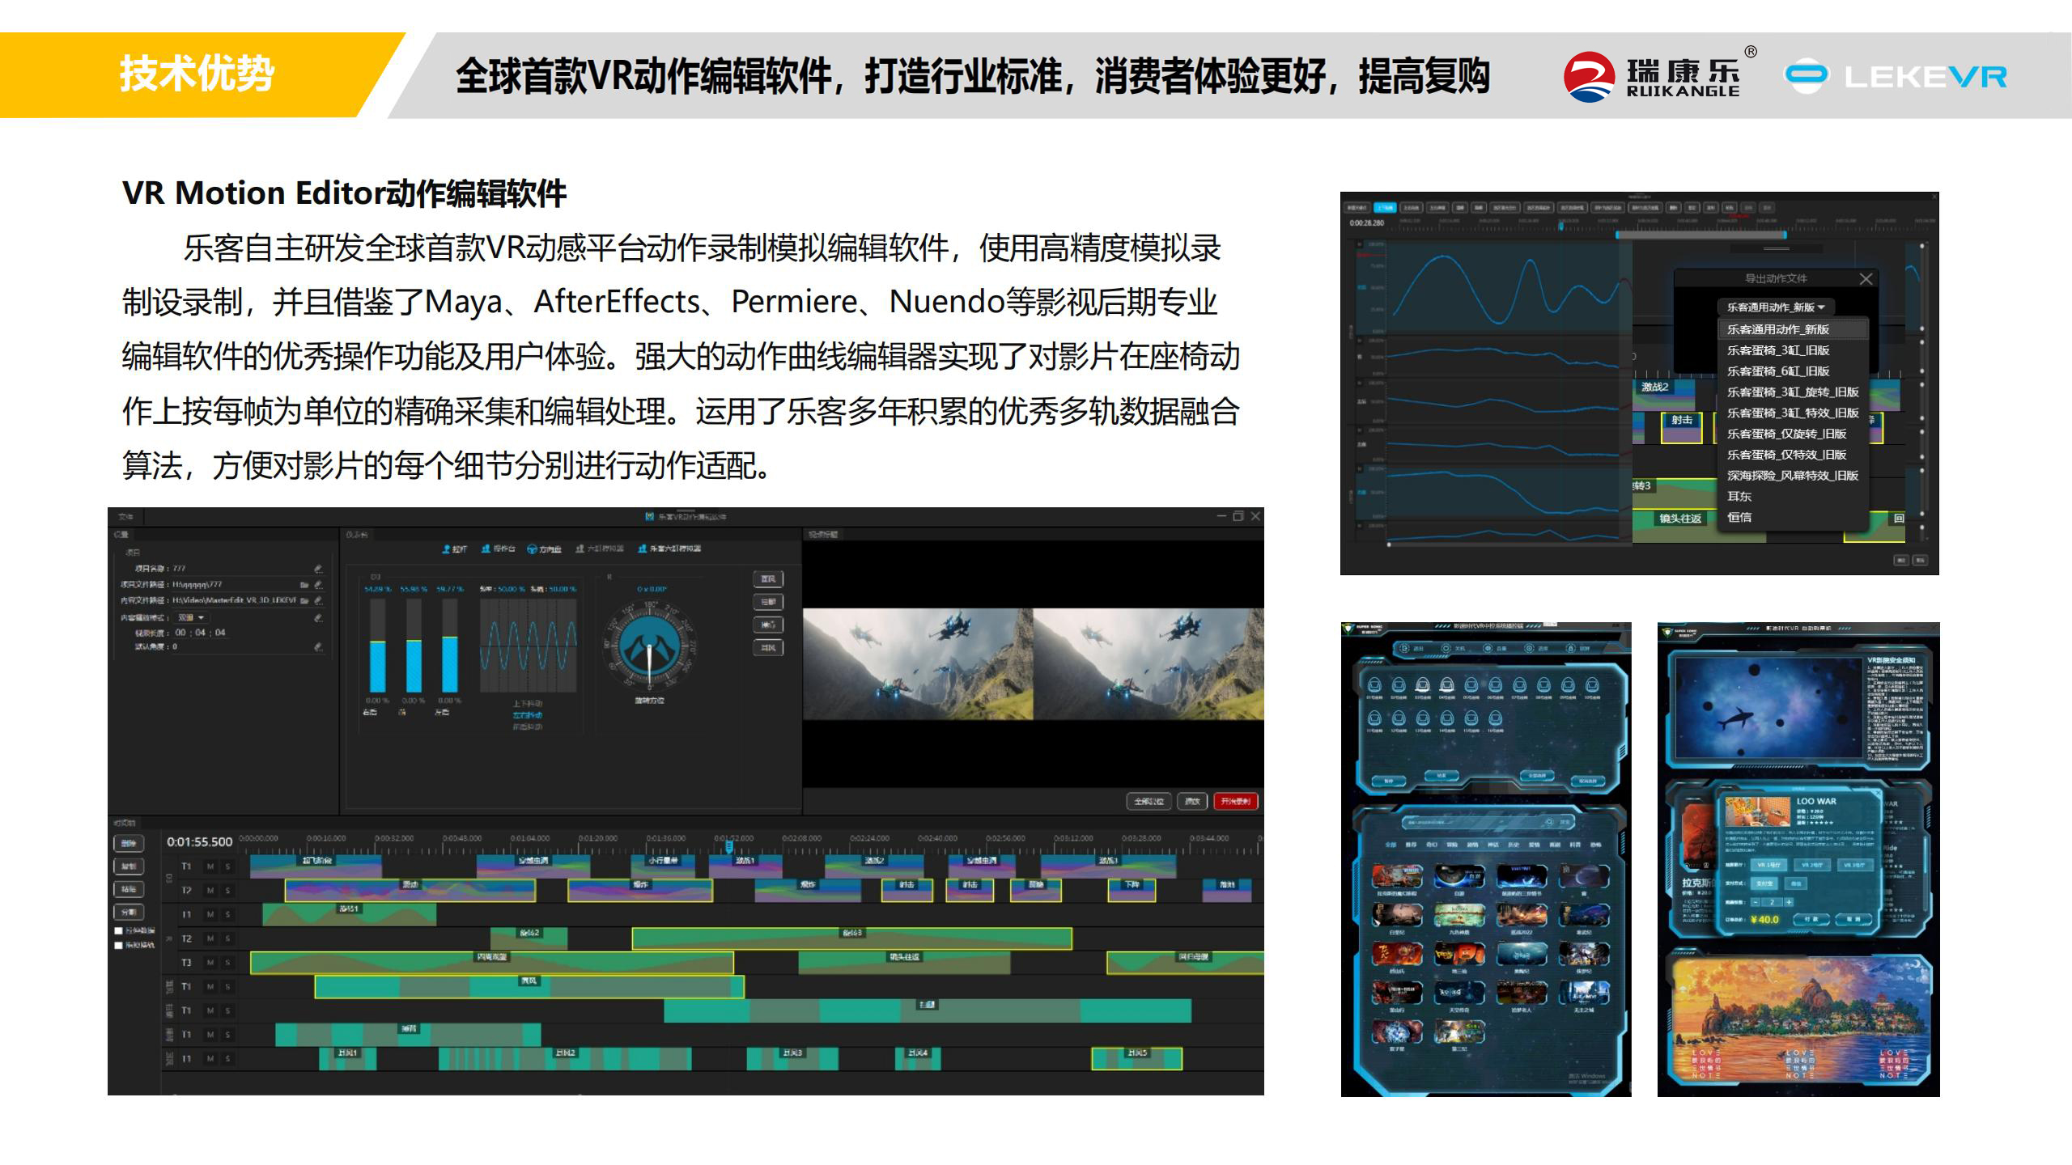Screen dimensions: 2072x1165
Task: Click the left stereo video preview frame
Action: tap(918, 664)
